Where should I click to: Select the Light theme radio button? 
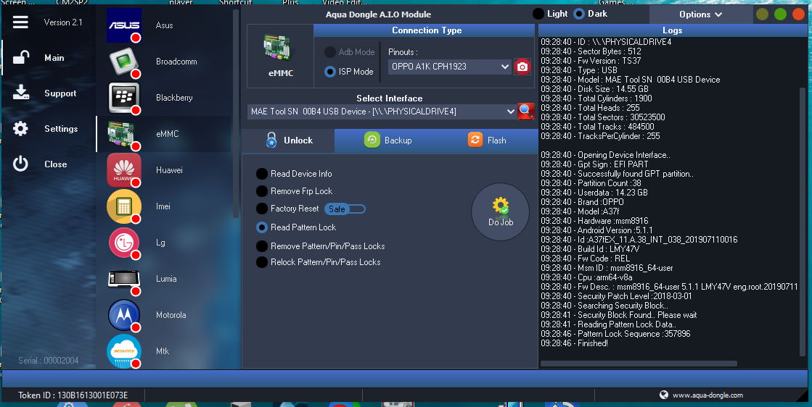538,14
